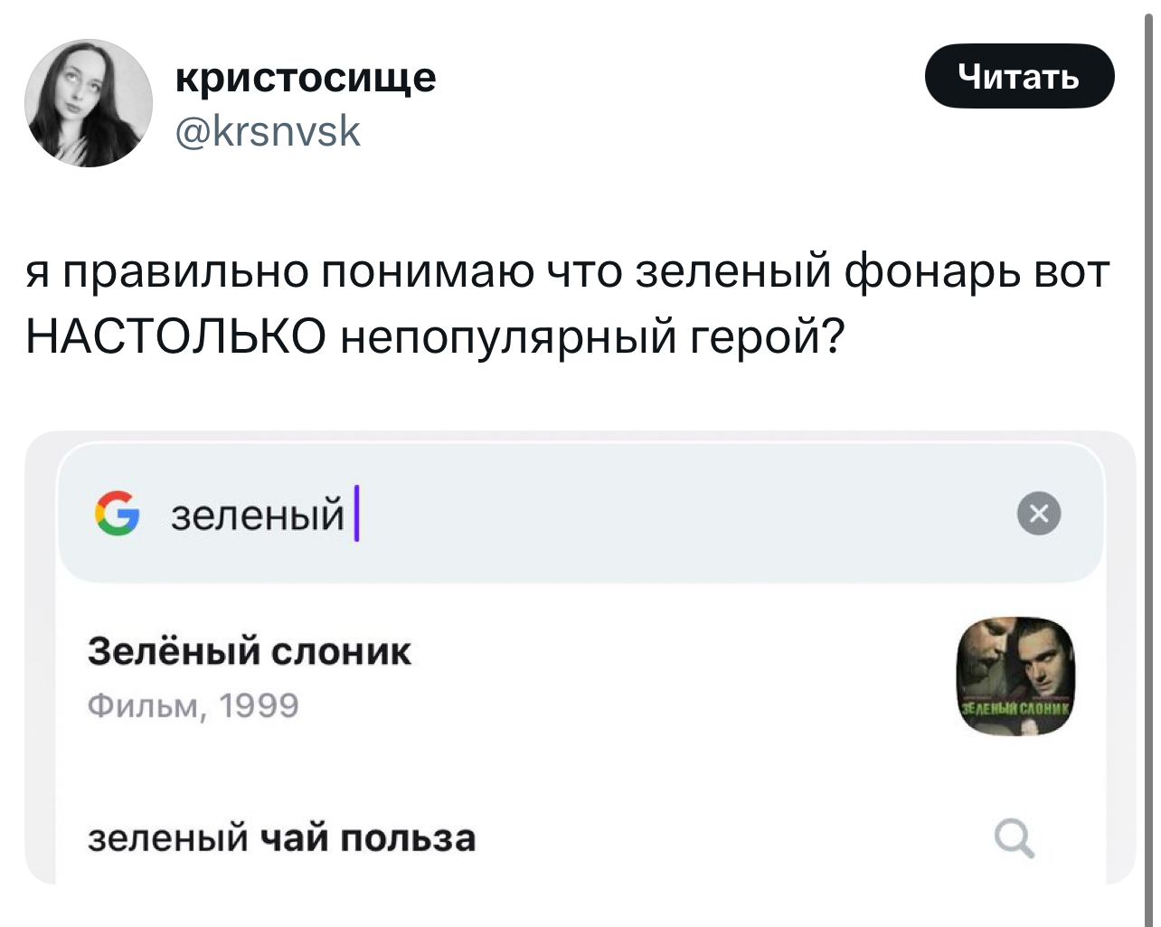Open кристосище's profile avatar
The width and height of the screenshot is (1161, 927).
pos(88,102)
